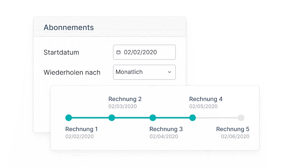Click the Startdatum label
Screen dimensions: 293x167
pyautogui.click(x=61, y=52)
